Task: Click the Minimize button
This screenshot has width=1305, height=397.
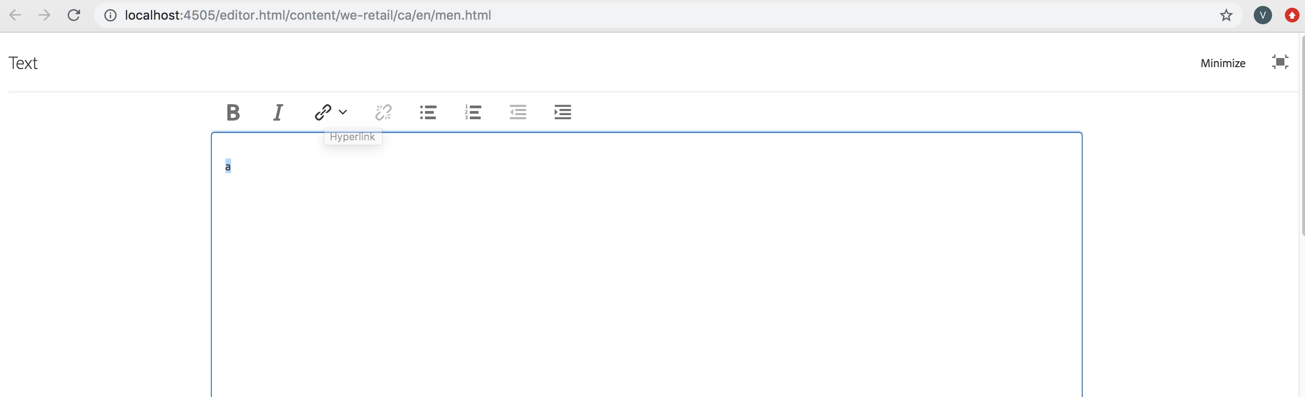Action: 1222,63
